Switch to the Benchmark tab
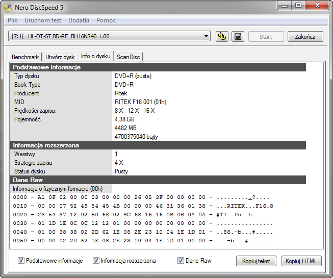 (25, 57)
